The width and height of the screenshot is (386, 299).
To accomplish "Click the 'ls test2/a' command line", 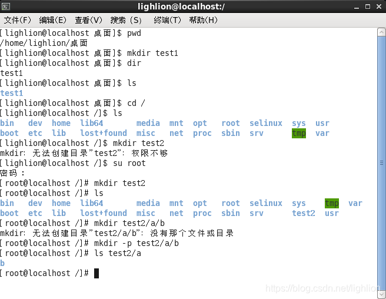I will click(71, 253).
